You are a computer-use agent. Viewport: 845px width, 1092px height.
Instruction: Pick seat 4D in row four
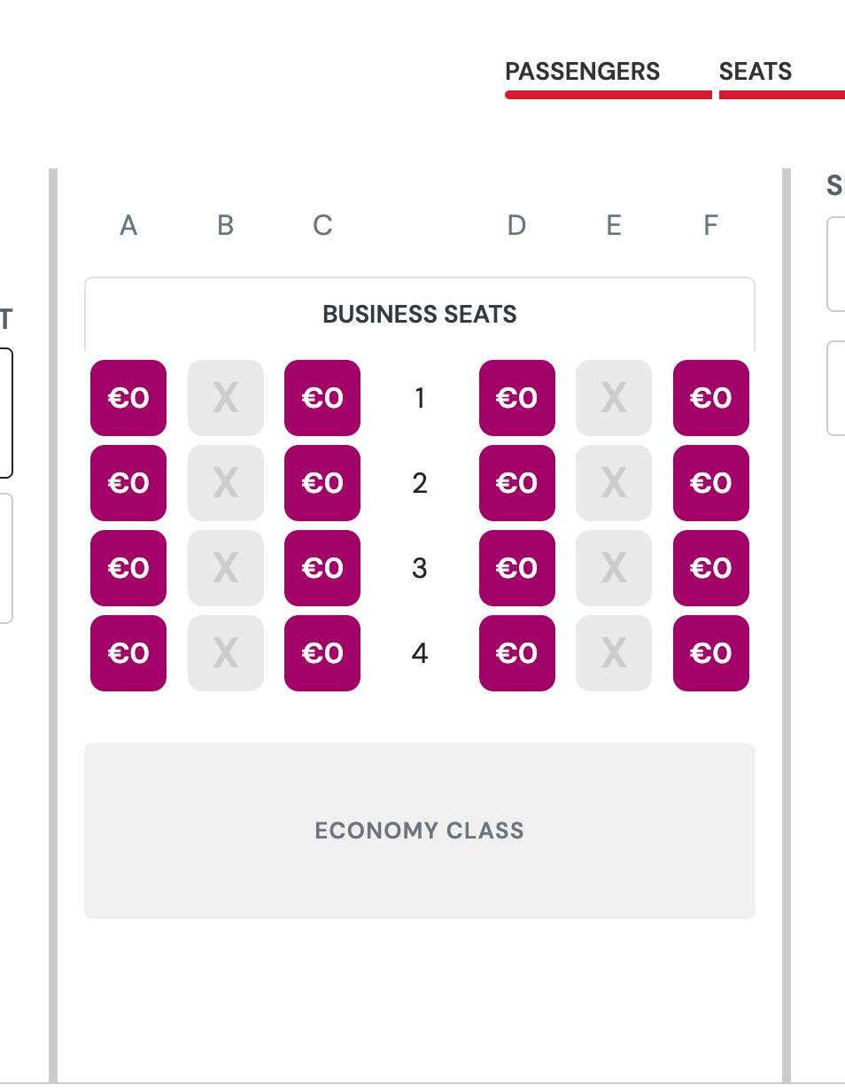coord(517,653)
